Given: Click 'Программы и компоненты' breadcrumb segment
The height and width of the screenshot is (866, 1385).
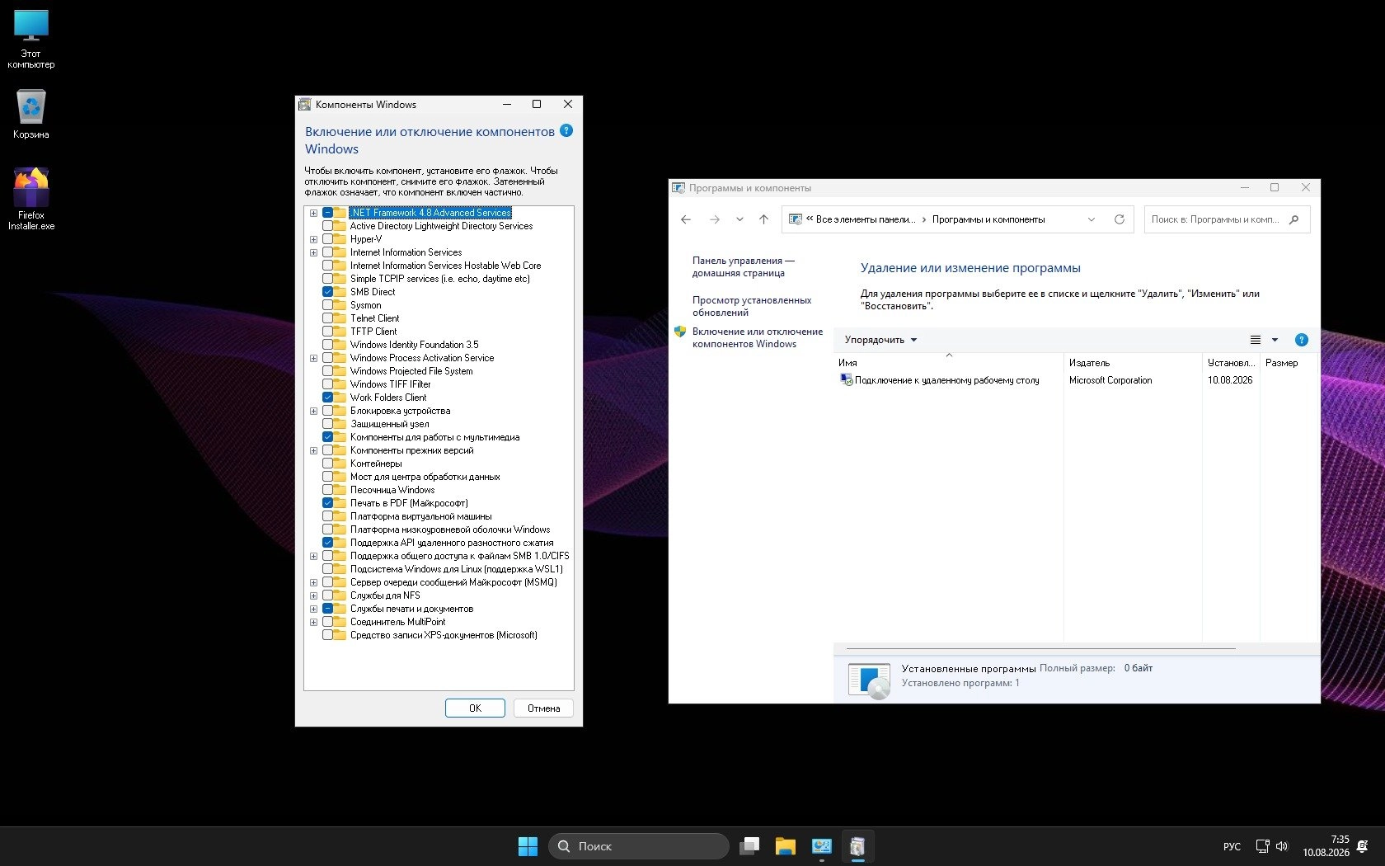Looking at the screenshot, I should tap(988, 219).
